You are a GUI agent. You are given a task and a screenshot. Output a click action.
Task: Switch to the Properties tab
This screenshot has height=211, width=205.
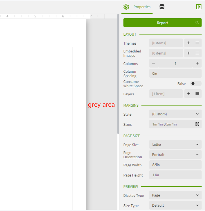point(137,7)
